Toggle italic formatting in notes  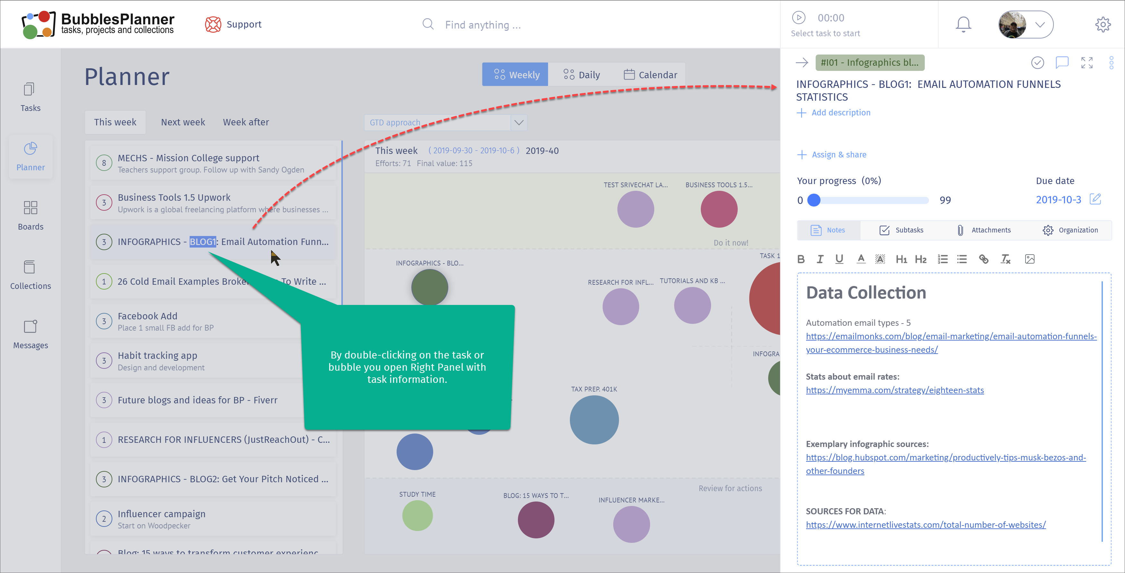tap(820, 259)
